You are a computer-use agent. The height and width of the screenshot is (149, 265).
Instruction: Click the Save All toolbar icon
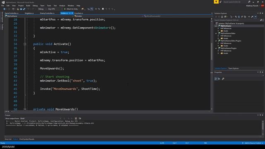pos(24,9)
